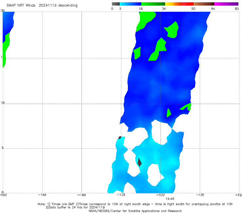Click the brown segment of the color bar
242x213 pixels.
coord(204,4)
